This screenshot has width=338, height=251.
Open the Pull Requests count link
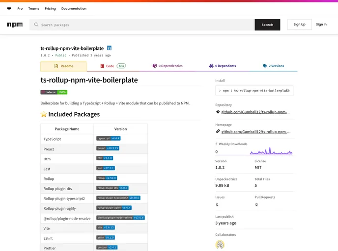[256, 204]
